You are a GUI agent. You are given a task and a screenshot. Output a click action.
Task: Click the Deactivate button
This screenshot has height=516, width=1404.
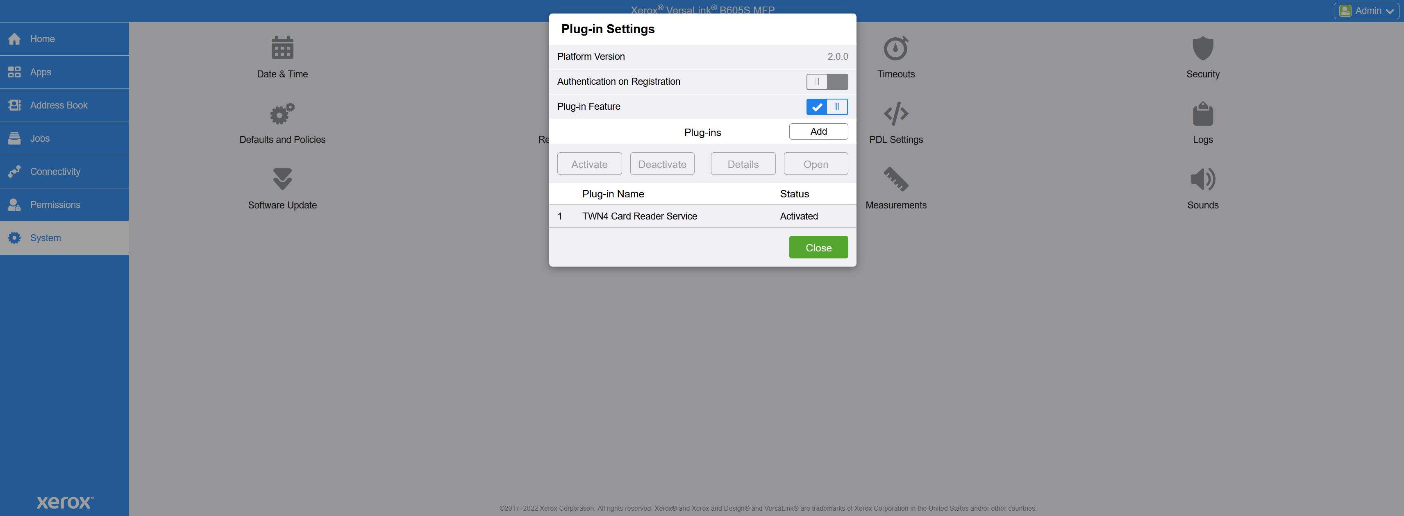(662, 164)
